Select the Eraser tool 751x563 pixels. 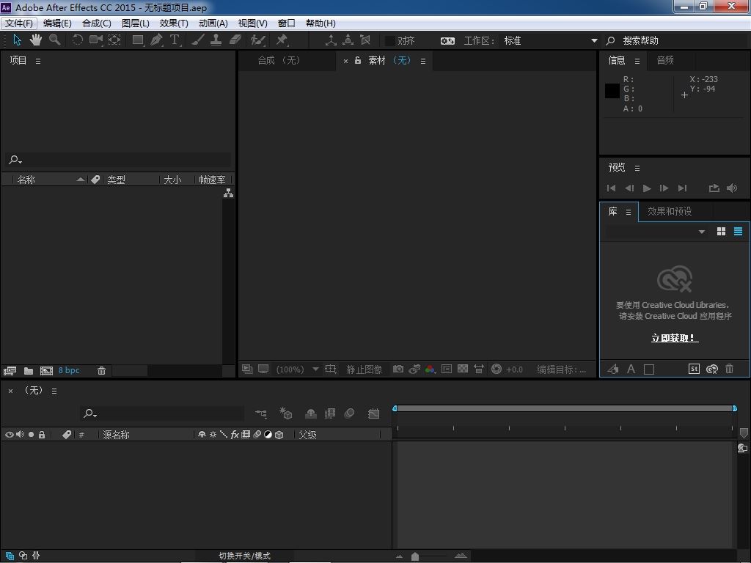click(235, 40)
